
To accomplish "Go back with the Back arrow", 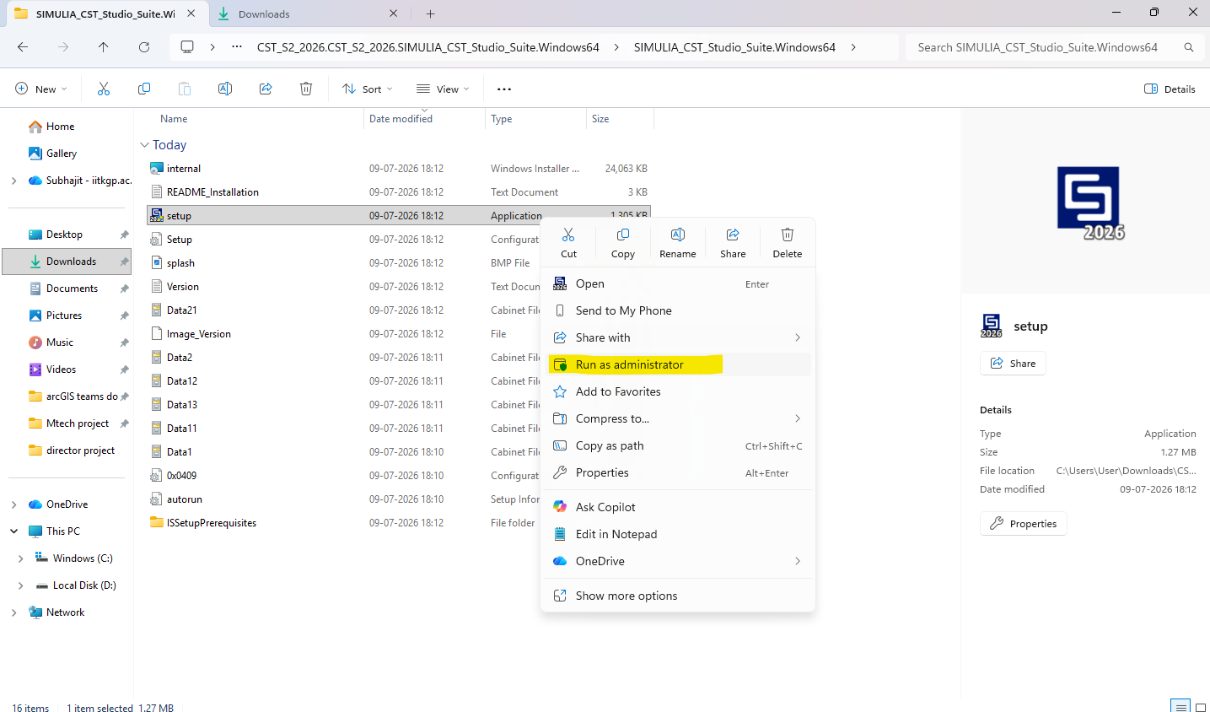I will [x=23, y=47].
